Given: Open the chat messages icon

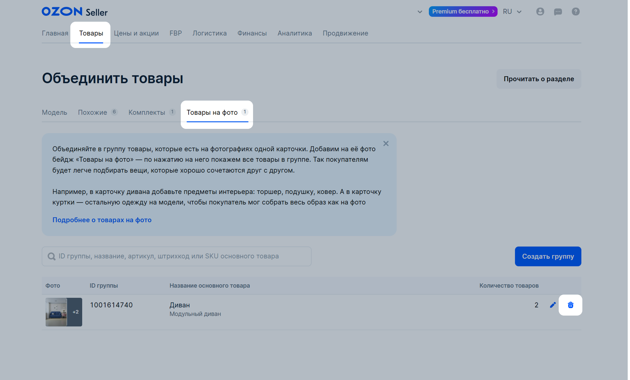Looking at the screenshot, I should 558,12.
